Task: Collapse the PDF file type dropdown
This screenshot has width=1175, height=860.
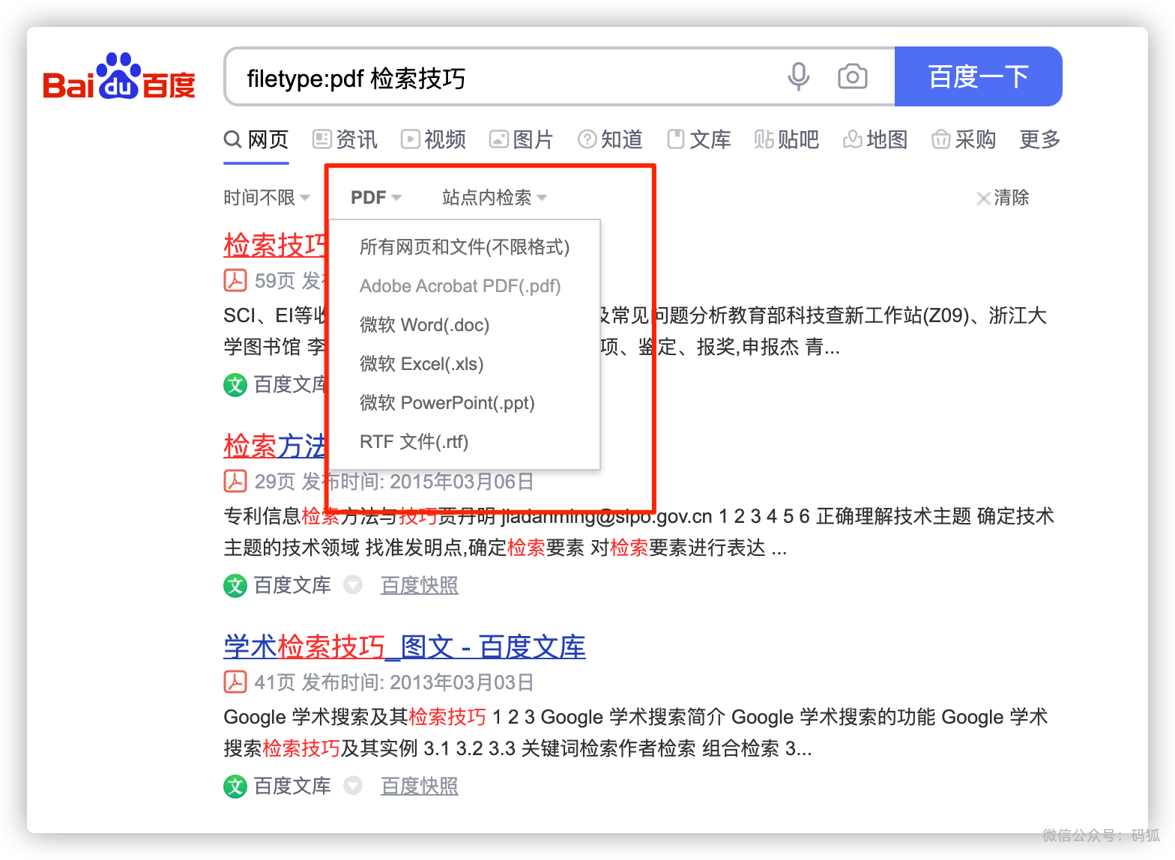Action: [376, 198]
